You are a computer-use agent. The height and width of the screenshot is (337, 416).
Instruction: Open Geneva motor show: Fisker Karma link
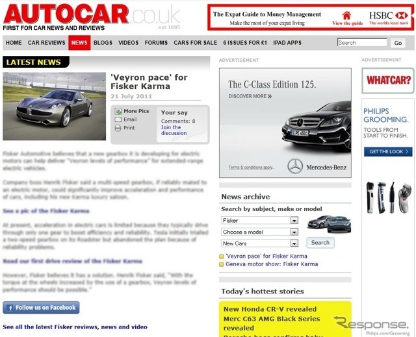[272, 264]
